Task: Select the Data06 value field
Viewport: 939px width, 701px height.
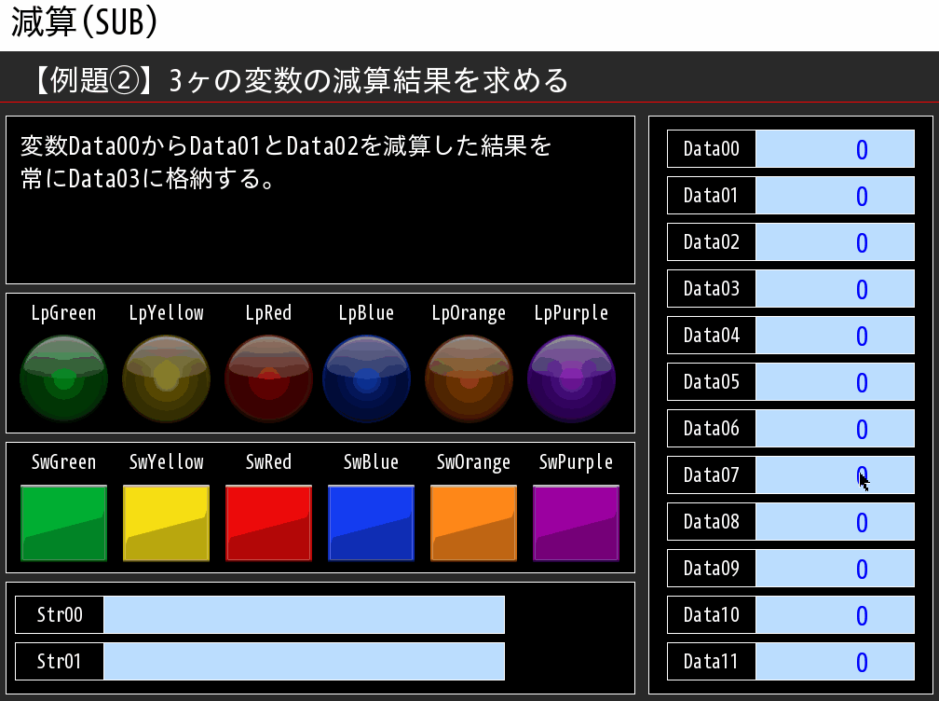Action: [x=835, y=429]
